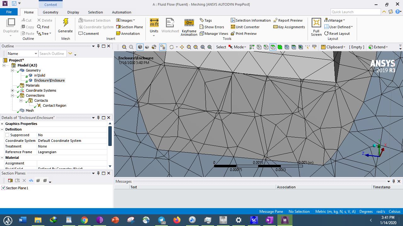
Task: Open the Mode dropdown
Action: 237,47
